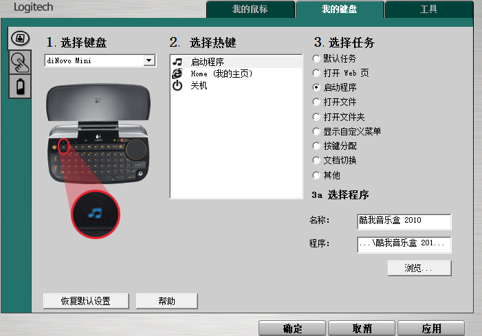The width and height of the screenshot is (482, 336).
Task: Select the 按键分配 radio button
Action: click(x=316, y=146)
